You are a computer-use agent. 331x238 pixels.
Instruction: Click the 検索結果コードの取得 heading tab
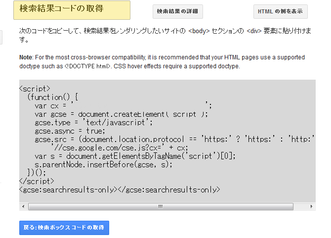pyautogui.click(x=72, y=10)
